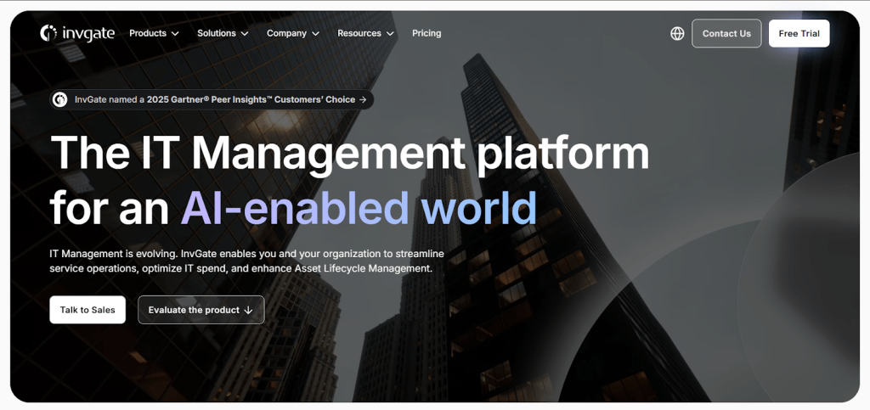
Task: Click the InvGate logo icon
Action: click(x=48, y=33)
